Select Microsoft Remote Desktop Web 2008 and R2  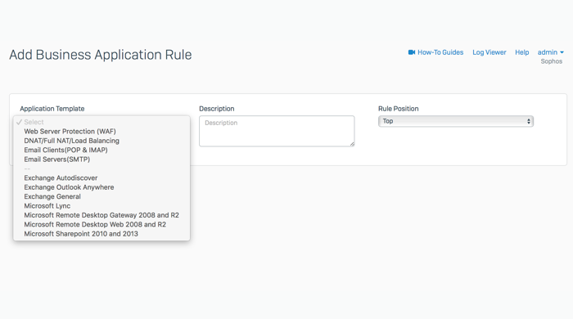pos(102,224)
